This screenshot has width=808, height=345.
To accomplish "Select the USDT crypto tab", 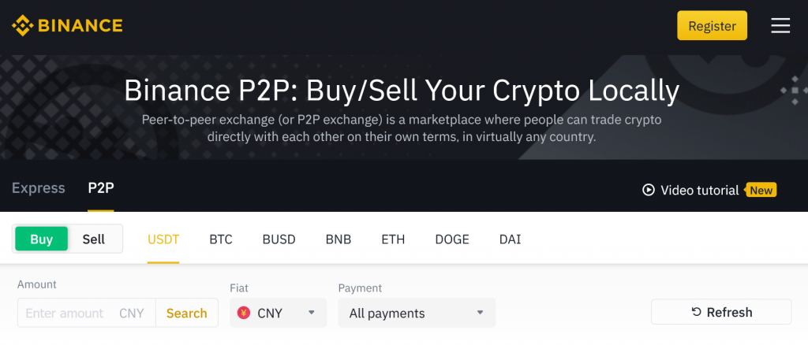I will point(163,239).
